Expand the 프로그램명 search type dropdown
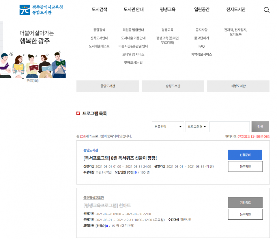The height and width of the screenshot is (239, 277). pos(197,127)
